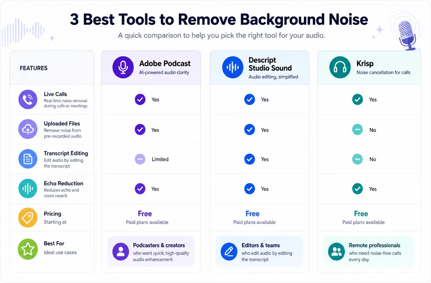Image resolution: width=431 pixels, height=283 pixels.
Task: Click the Krisp headphones icon
Action: [x=340, y=67]
